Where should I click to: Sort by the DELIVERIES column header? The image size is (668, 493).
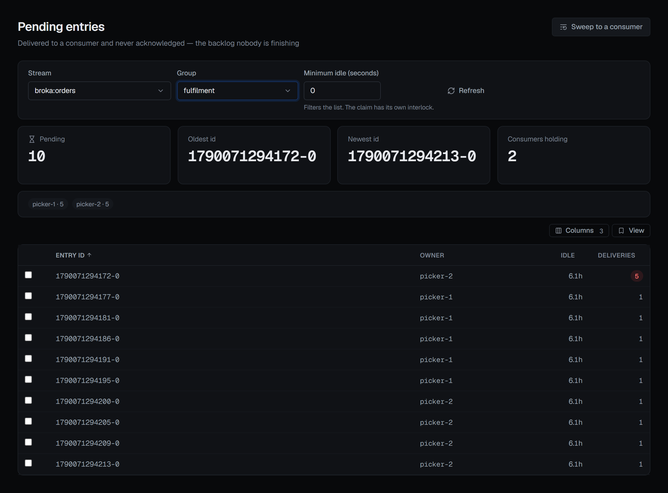pos(616,256)
